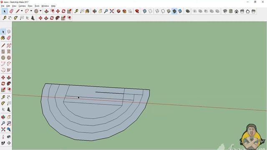Choose Dimensions tool in second toolbar row
The image size is (267, 150).
[10, 18]
